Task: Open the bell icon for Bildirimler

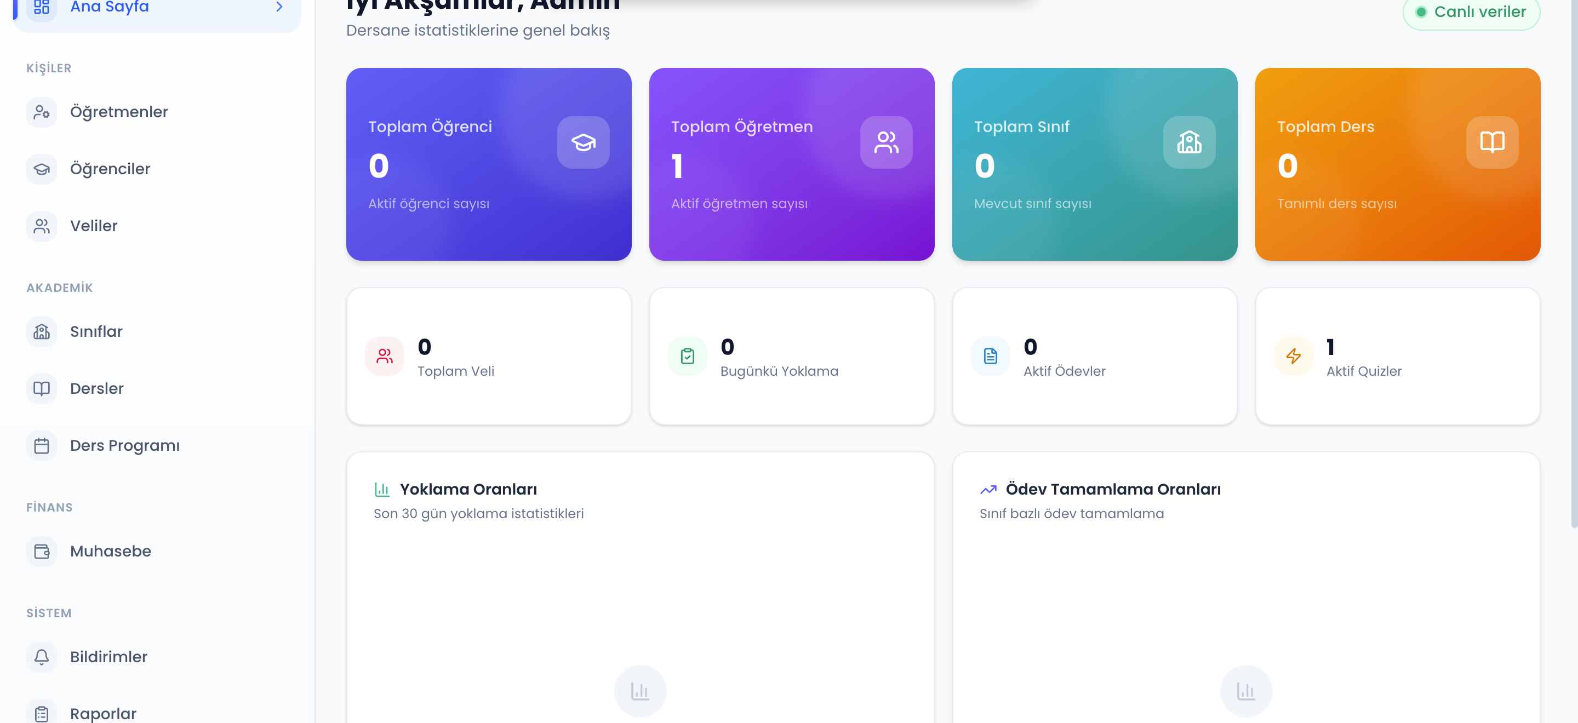Action: coord(41,657)
